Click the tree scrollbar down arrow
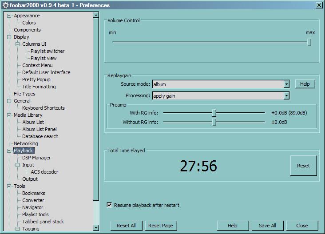The height and width of the screenshot is (234, 325). tap(96, 228)
